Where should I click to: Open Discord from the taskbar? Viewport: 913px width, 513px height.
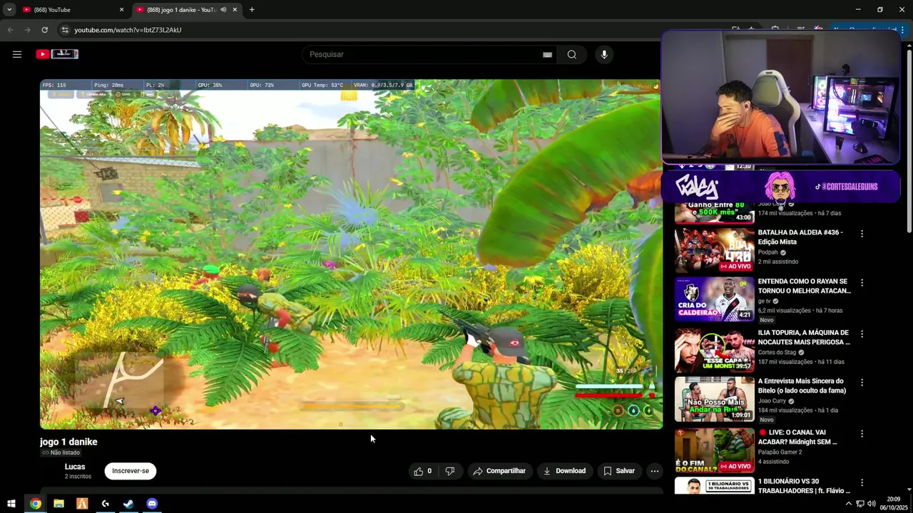tap(152, 504)
